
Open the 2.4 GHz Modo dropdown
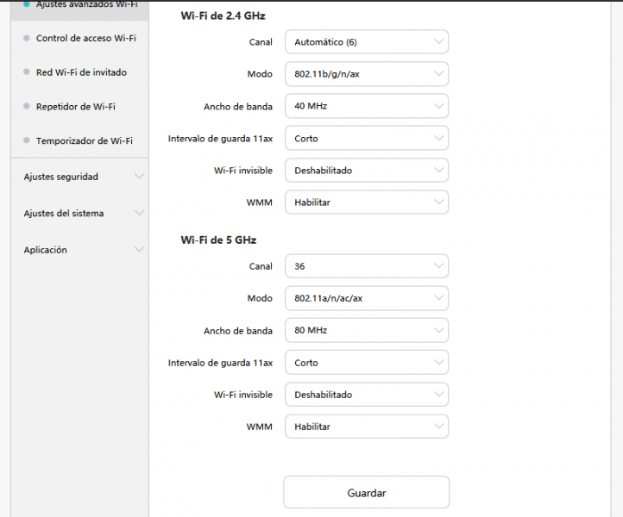pos(366,74)
